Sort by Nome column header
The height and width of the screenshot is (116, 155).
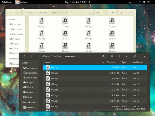pos(74,62)
